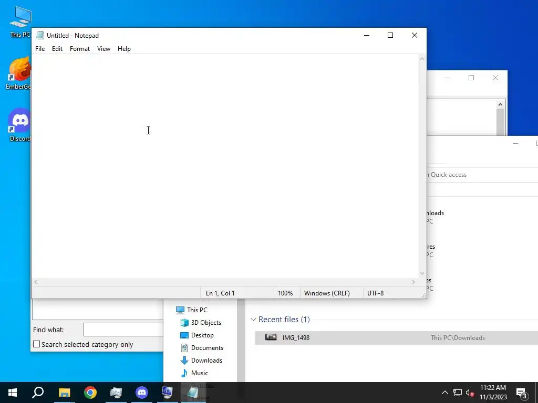Select the EmberGen desktop shortcut
The width and height of the screenshot is (538, 403).
19,73
